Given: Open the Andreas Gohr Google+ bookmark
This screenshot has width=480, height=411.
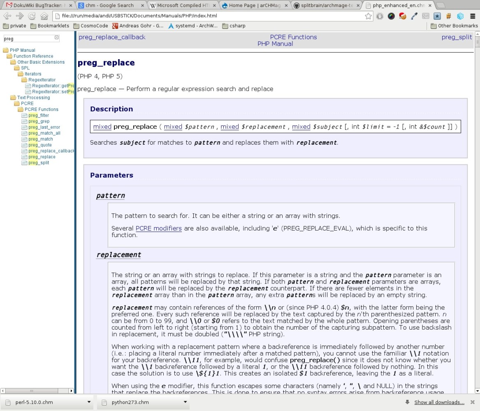Looking at the screenshot, I should tap(138, 25).
